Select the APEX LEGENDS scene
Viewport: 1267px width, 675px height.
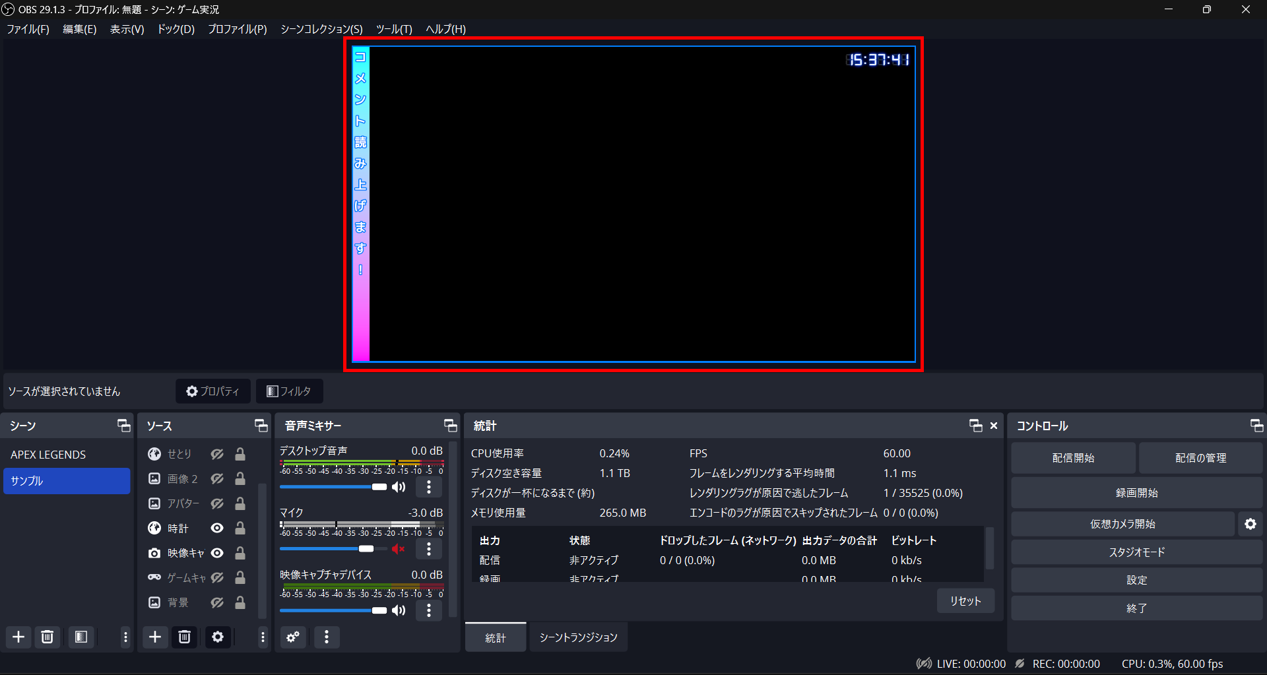coord(67,455)
